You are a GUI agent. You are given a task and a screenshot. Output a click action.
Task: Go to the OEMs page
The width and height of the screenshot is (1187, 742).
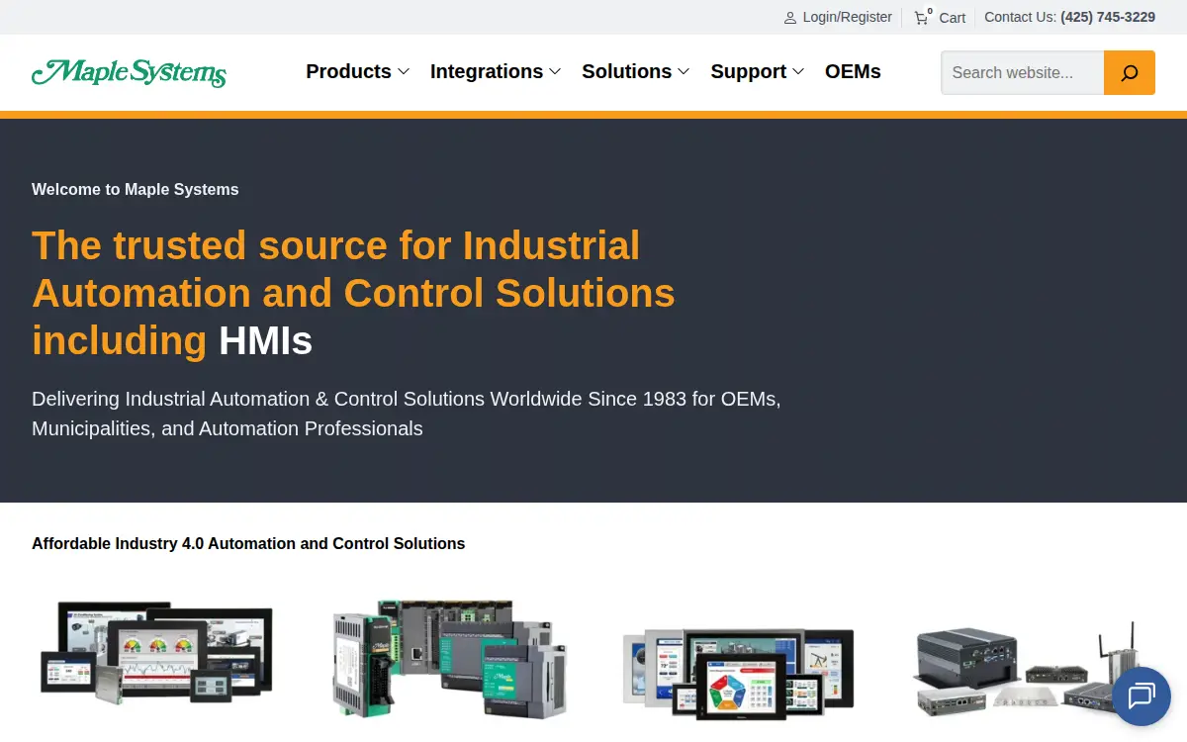click(853, 71)
